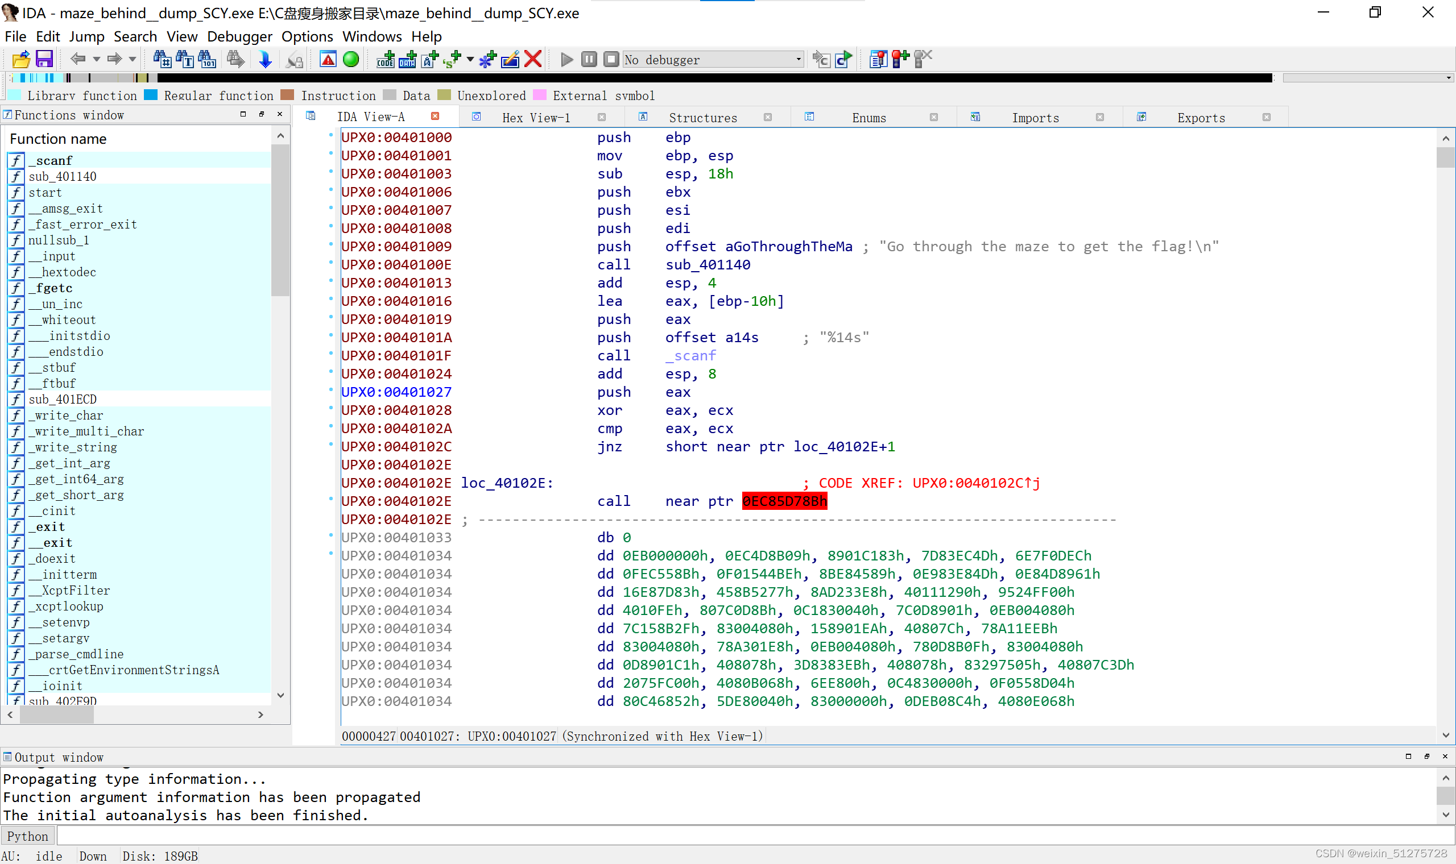Click the make Code toolbar icon
Screen dimensions: 1456x864
coord(385,59)
